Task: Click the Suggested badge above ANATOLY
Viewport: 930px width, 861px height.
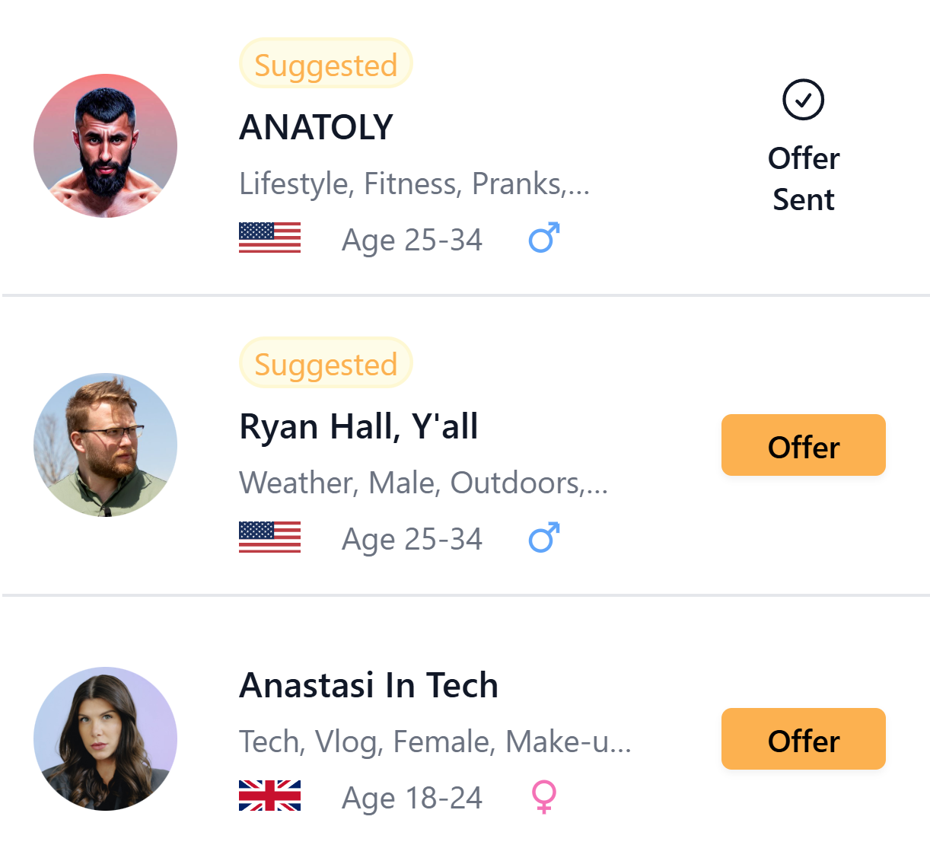Action: (x=326, y=64)
